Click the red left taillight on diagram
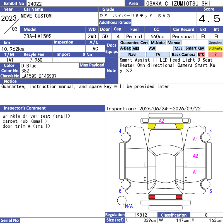This screenshot has height=223, width=223. [152, 197]
